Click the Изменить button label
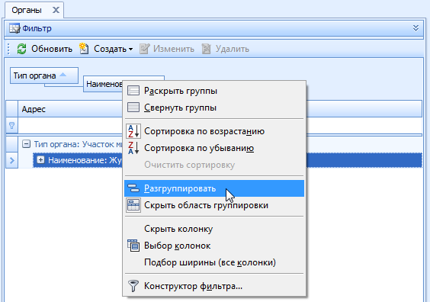The width and height of the screenshot is (430, 302). coord(174,49)
